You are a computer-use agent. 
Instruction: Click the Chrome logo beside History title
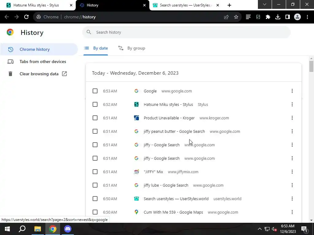[10, 32]
